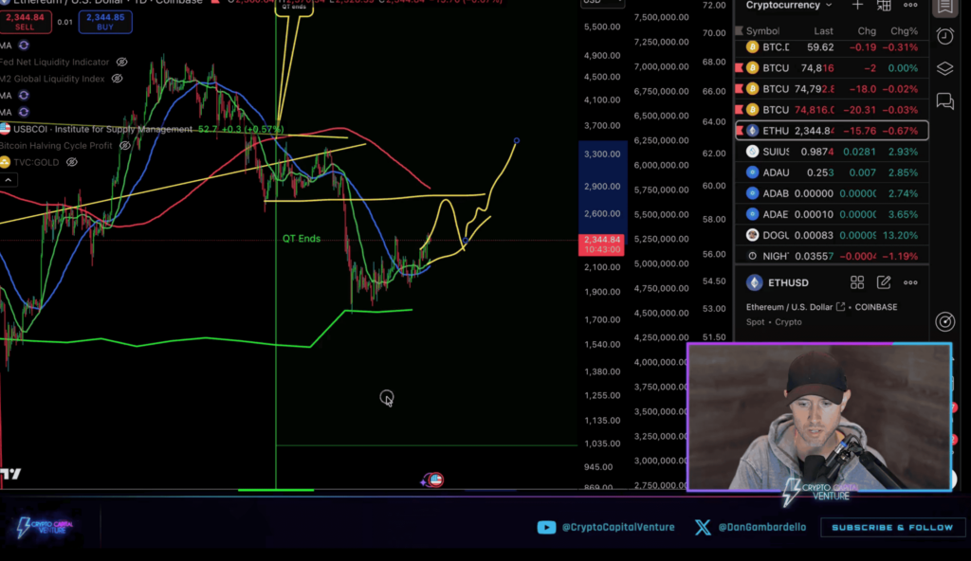
Task: Click the YouTube icon in the banner
Action: tap(546, 528)
